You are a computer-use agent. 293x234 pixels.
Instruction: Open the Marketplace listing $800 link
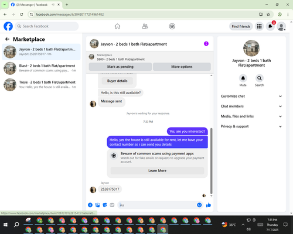pos(121,59)
